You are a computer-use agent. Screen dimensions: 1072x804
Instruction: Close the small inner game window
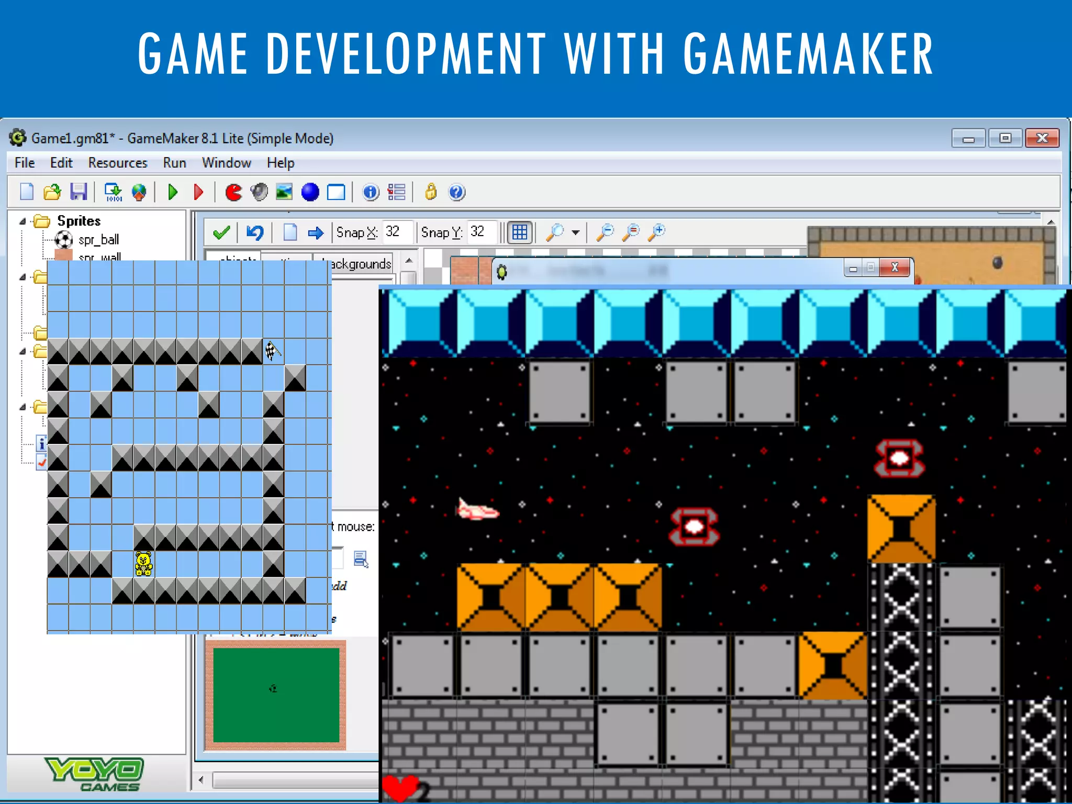(x=895, y=267)
